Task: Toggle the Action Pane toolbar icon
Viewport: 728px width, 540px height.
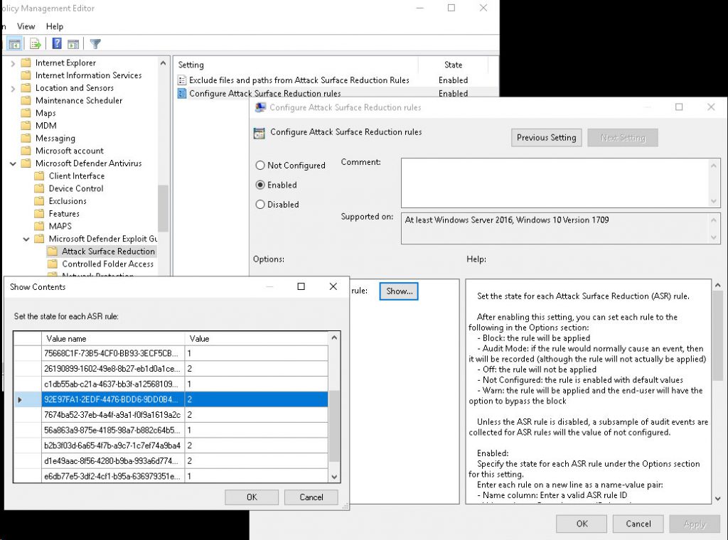Action: tap(73, 44)
